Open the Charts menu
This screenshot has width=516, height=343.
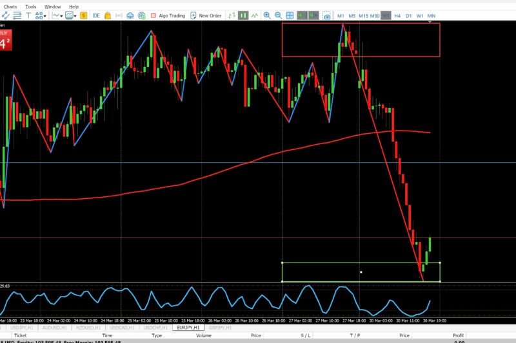coord(10,6)
